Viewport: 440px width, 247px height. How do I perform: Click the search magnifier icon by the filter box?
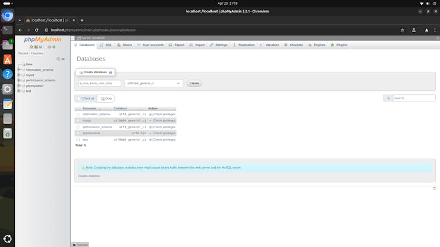(x=388, y=98)
